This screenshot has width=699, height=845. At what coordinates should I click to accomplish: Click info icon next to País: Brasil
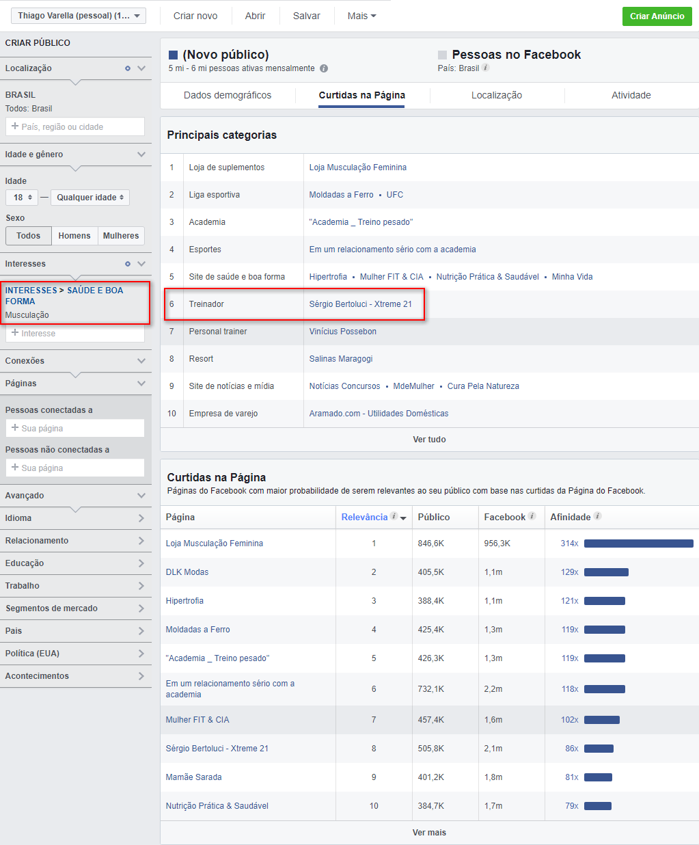pos(486,68)
